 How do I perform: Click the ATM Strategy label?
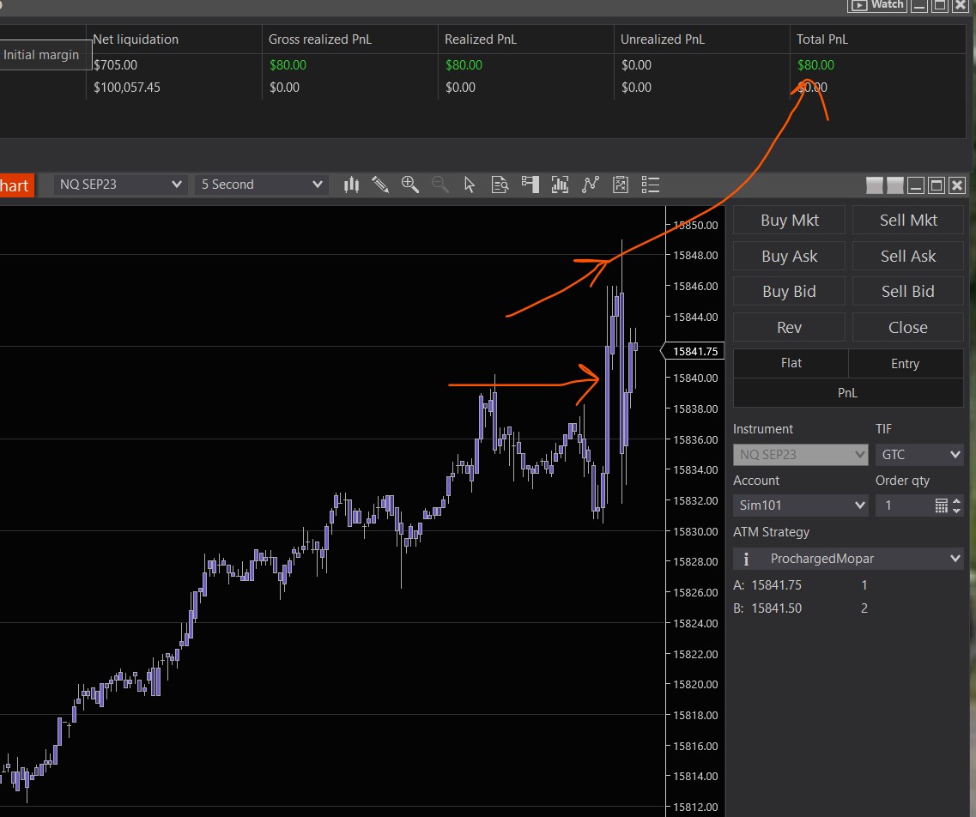[771, 532]
